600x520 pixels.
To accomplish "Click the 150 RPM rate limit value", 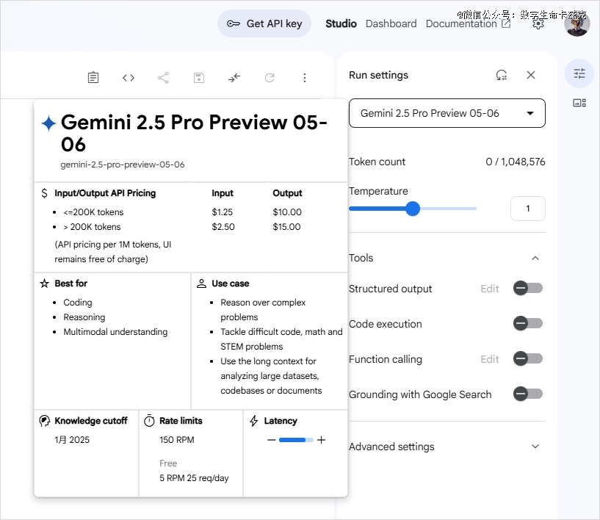I will [177, 440].
